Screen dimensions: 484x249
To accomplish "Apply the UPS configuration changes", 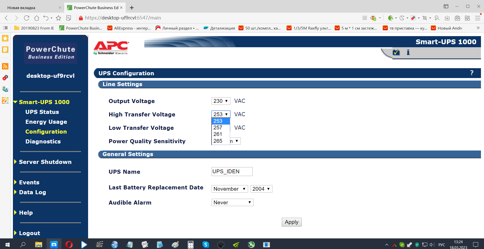I will click(x=292, y=222).
